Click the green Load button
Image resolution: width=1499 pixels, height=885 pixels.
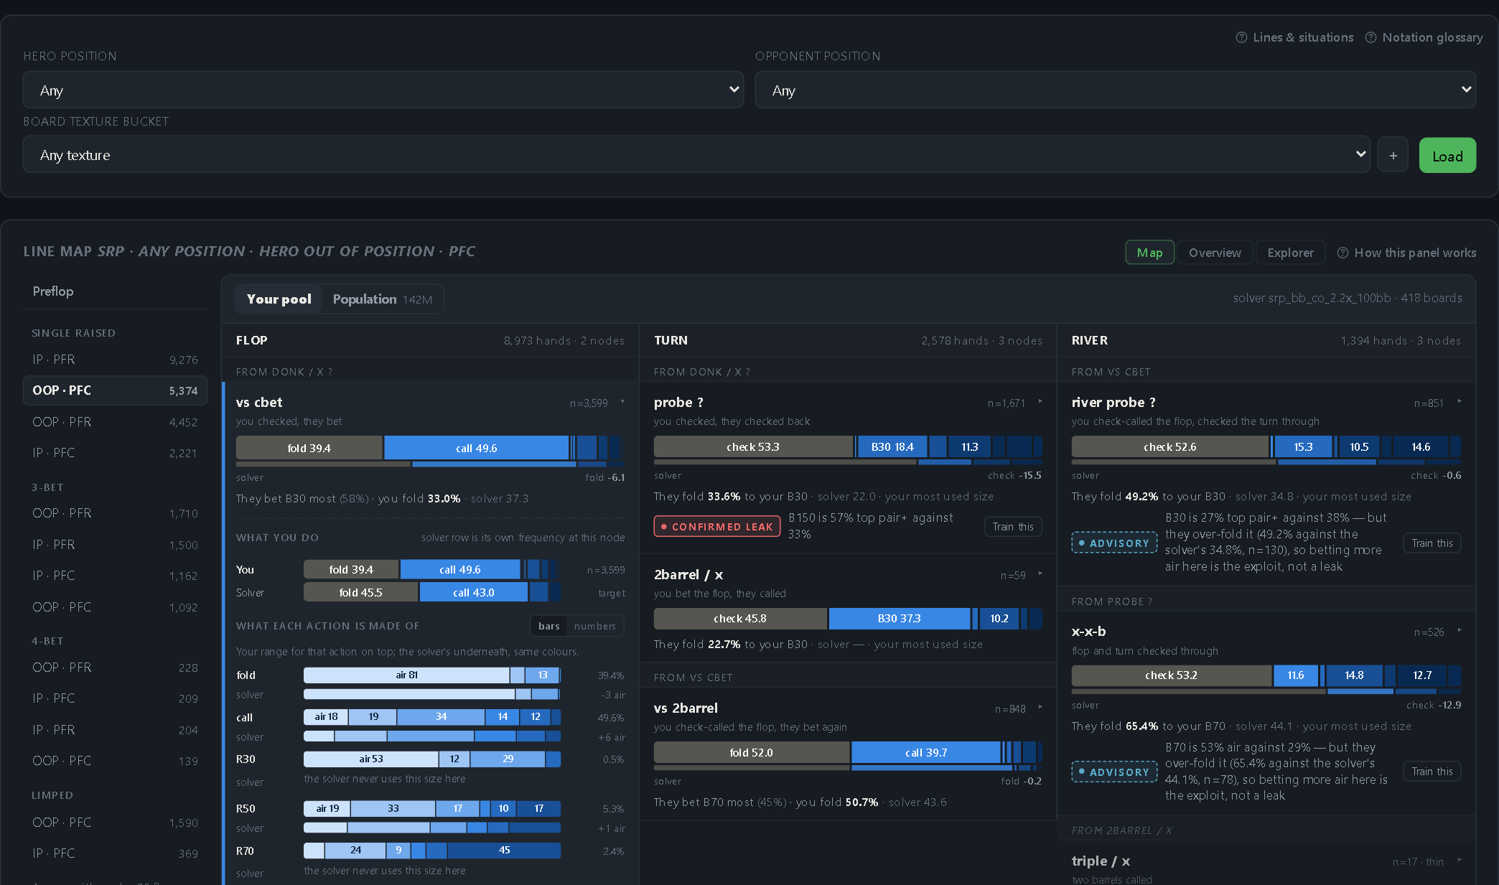coord(1447,156)
